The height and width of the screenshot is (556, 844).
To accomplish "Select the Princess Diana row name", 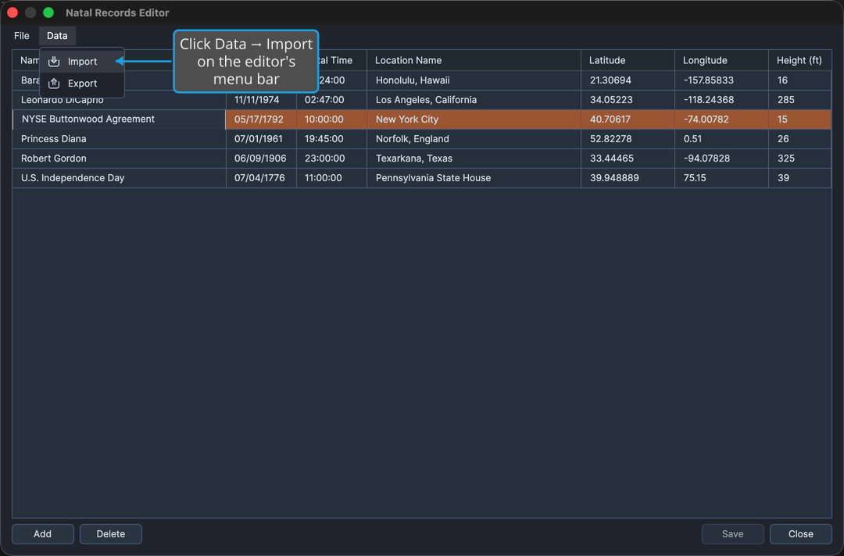I will 119,139.
